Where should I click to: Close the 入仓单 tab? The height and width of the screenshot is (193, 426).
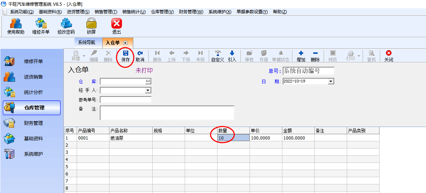tap(125, 43)
